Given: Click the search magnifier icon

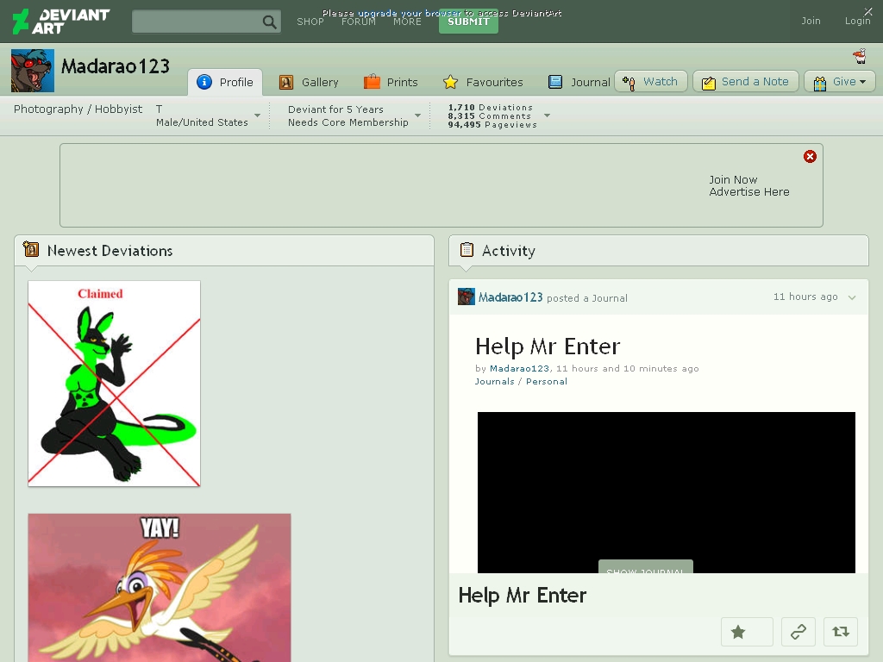Looking at the screenshot, I should pos(269,22).
